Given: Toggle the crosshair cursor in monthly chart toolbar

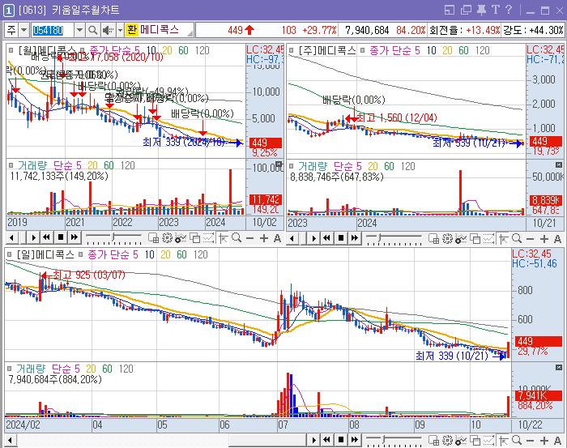Looking at the screenshot, I should point(224,238).
